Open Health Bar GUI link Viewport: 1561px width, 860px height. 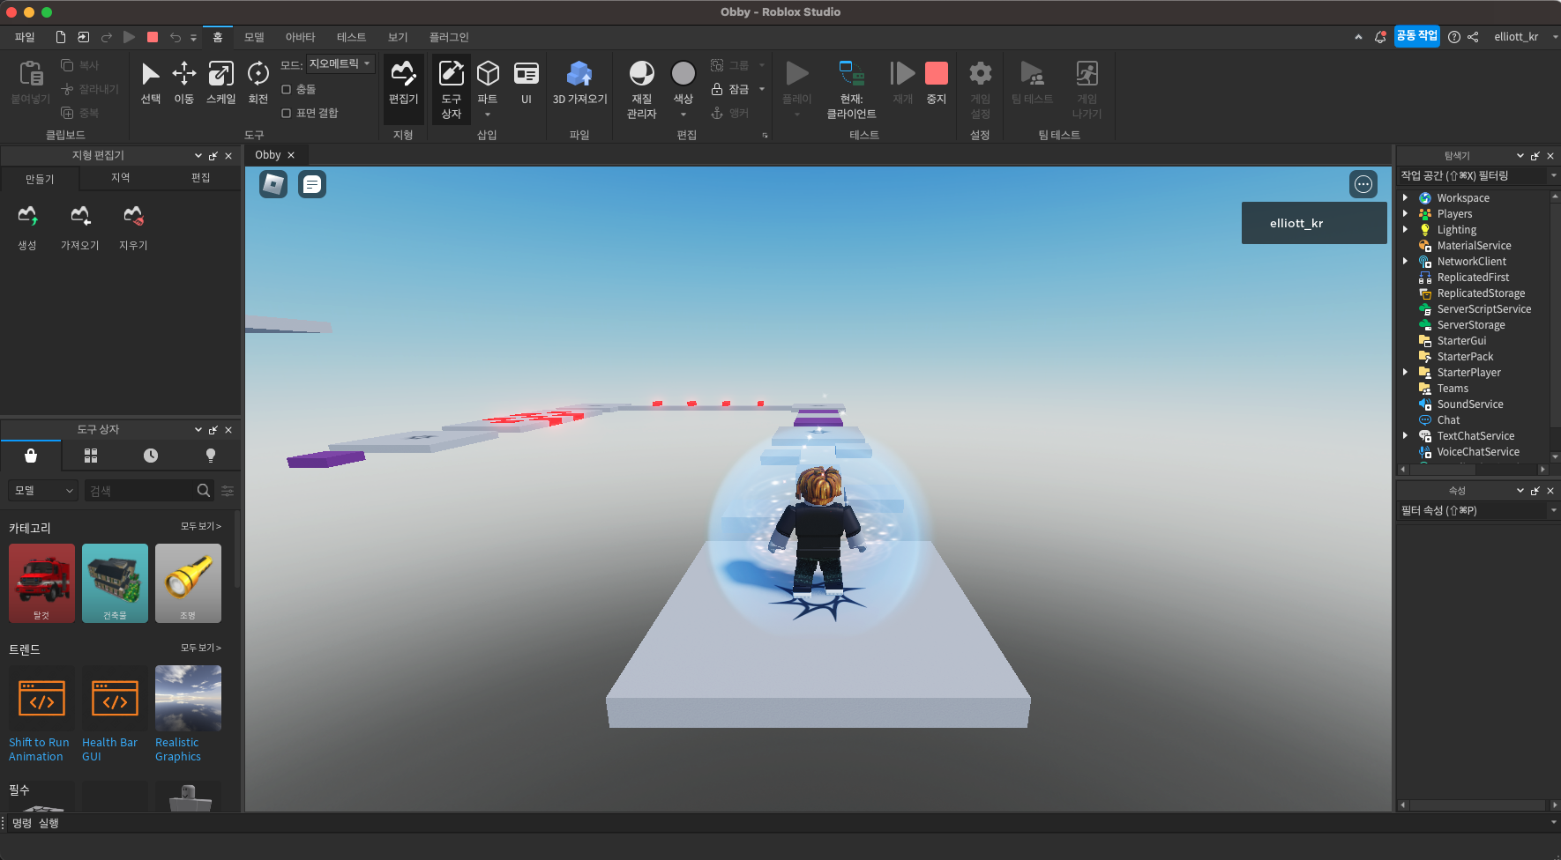tap(109, 750)
